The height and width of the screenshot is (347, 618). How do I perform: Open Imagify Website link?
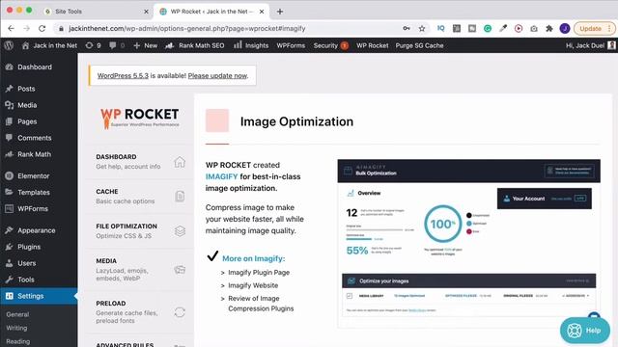point(253,285)
